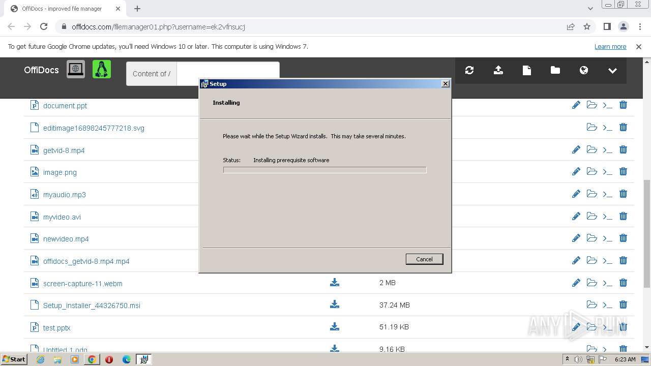Open Chrome three-dot menu
The height and width of the screenshot is (366, 651).
639,26
